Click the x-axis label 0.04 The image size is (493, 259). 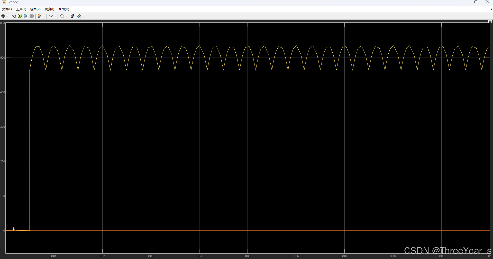point(199,256)
